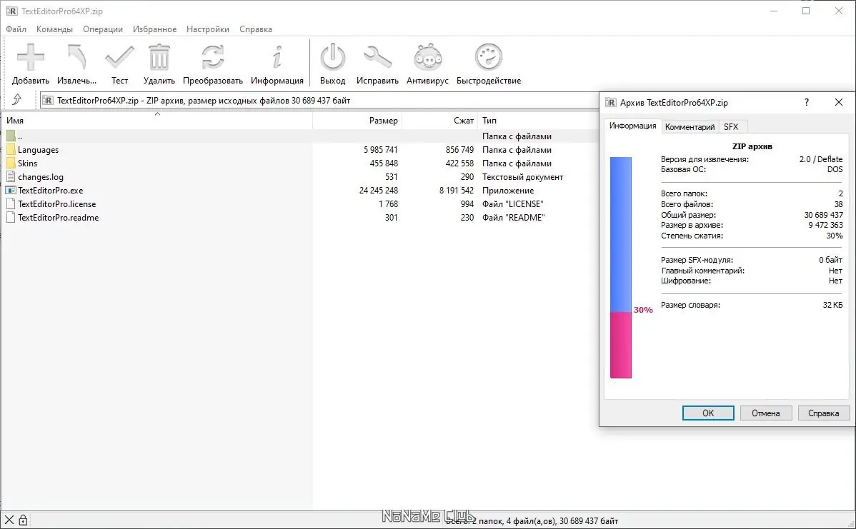The height and width of the screenshot is (529, 856).
Task: Click the Размер в архиве value 9 472 363
Action: click(x=825, y=225)
